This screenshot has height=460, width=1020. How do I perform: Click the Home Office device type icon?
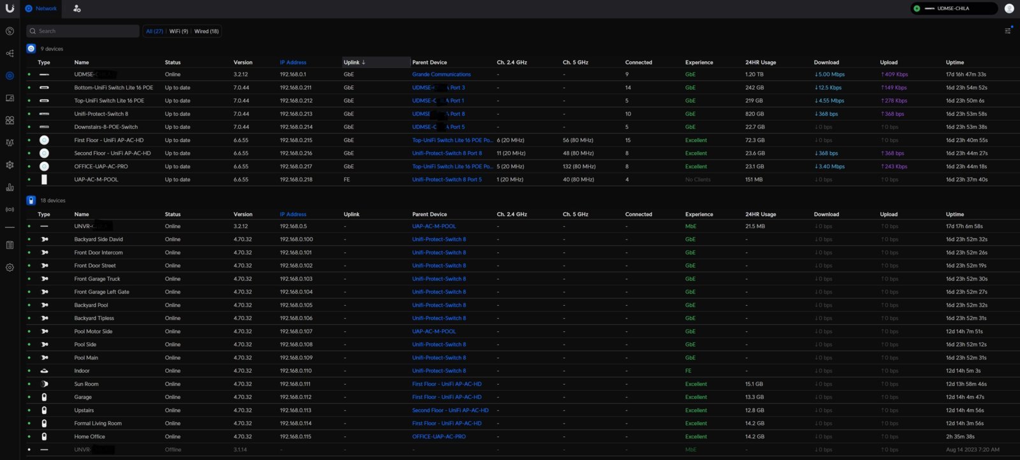(x=44, y=436)
